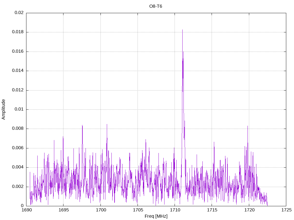Select the 0.004 y-axis tick label
The height and width of the screenshot is (220, 294).
(x=18, y=167)
